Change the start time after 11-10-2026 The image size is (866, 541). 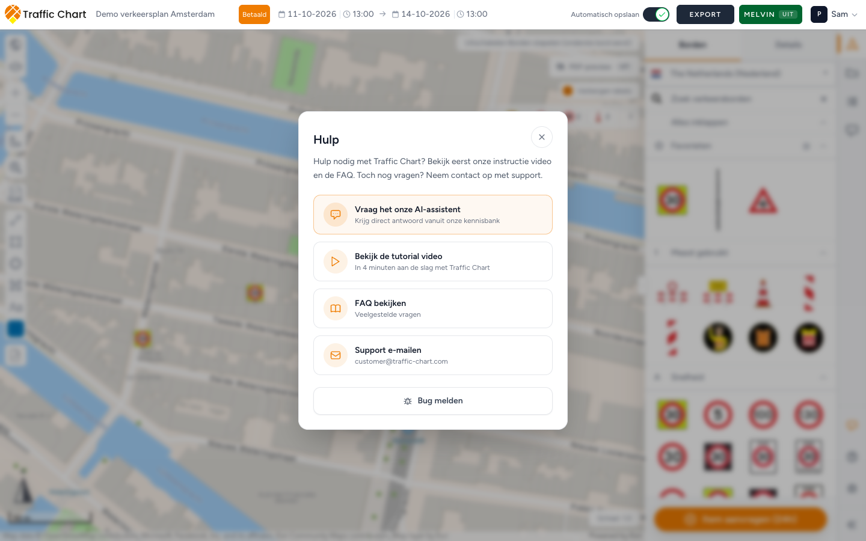tap(358, 14)
